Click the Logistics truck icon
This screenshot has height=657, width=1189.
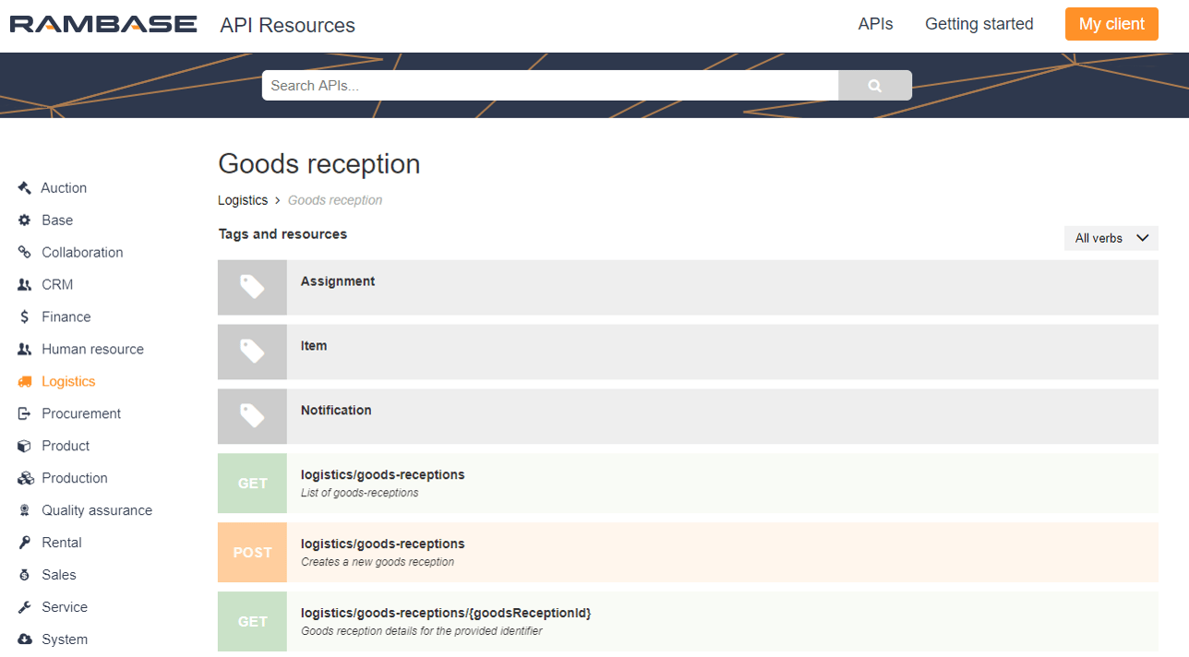click(25, 381)
